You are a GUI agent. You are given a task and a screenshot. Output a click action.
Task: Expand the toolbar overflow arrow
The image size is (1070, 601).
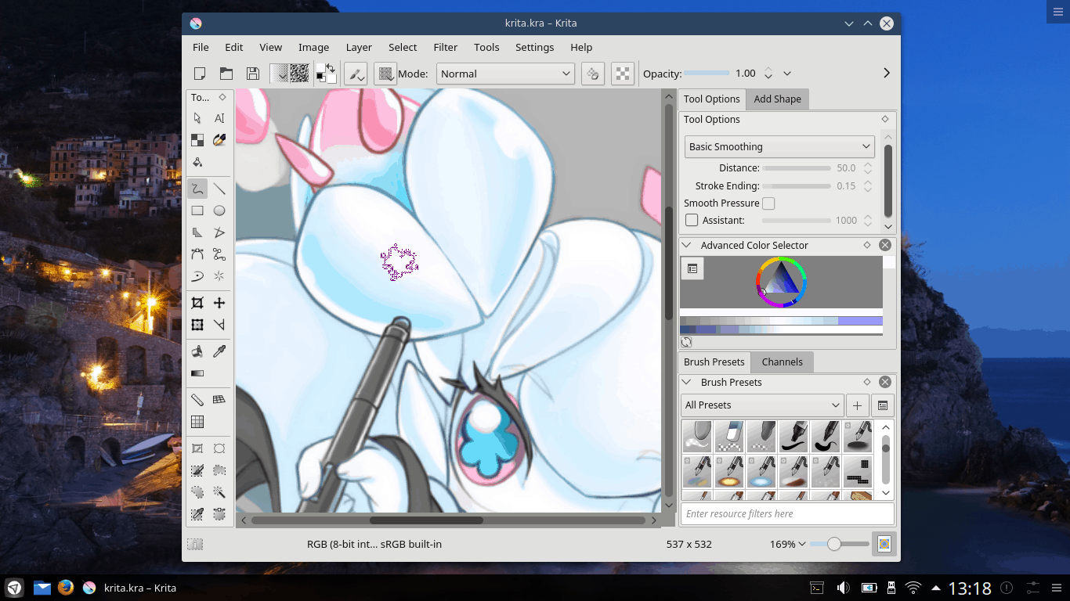[x=887, y=73]
